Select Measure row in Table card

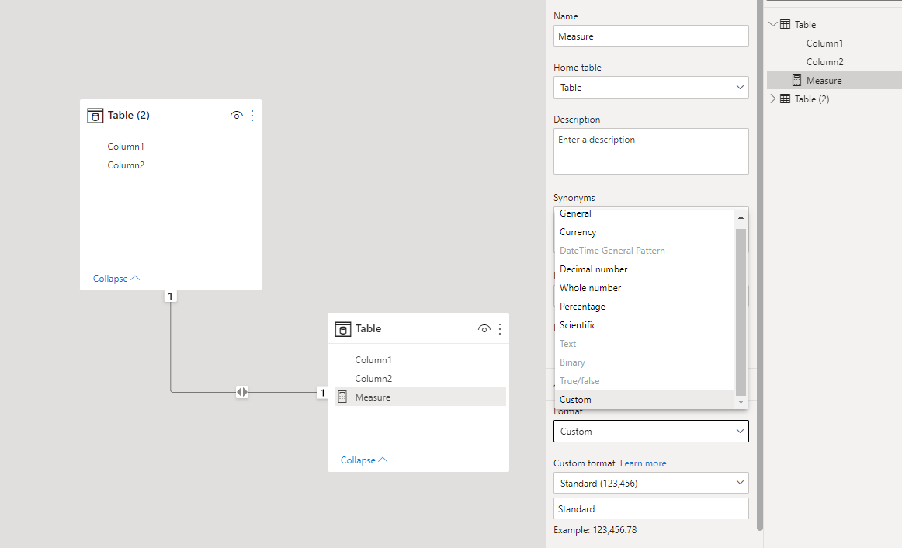[x=420, y=397]
